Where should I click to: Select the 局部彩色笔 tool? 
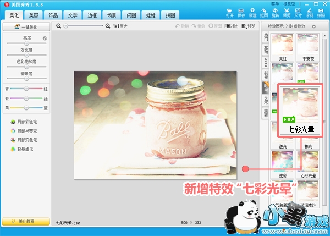(x=24, y=122)
